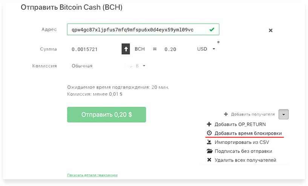This screenshot has height=186, width=308.
Task: Click the green checkmark in address field
Action: (x=212, y=30)
